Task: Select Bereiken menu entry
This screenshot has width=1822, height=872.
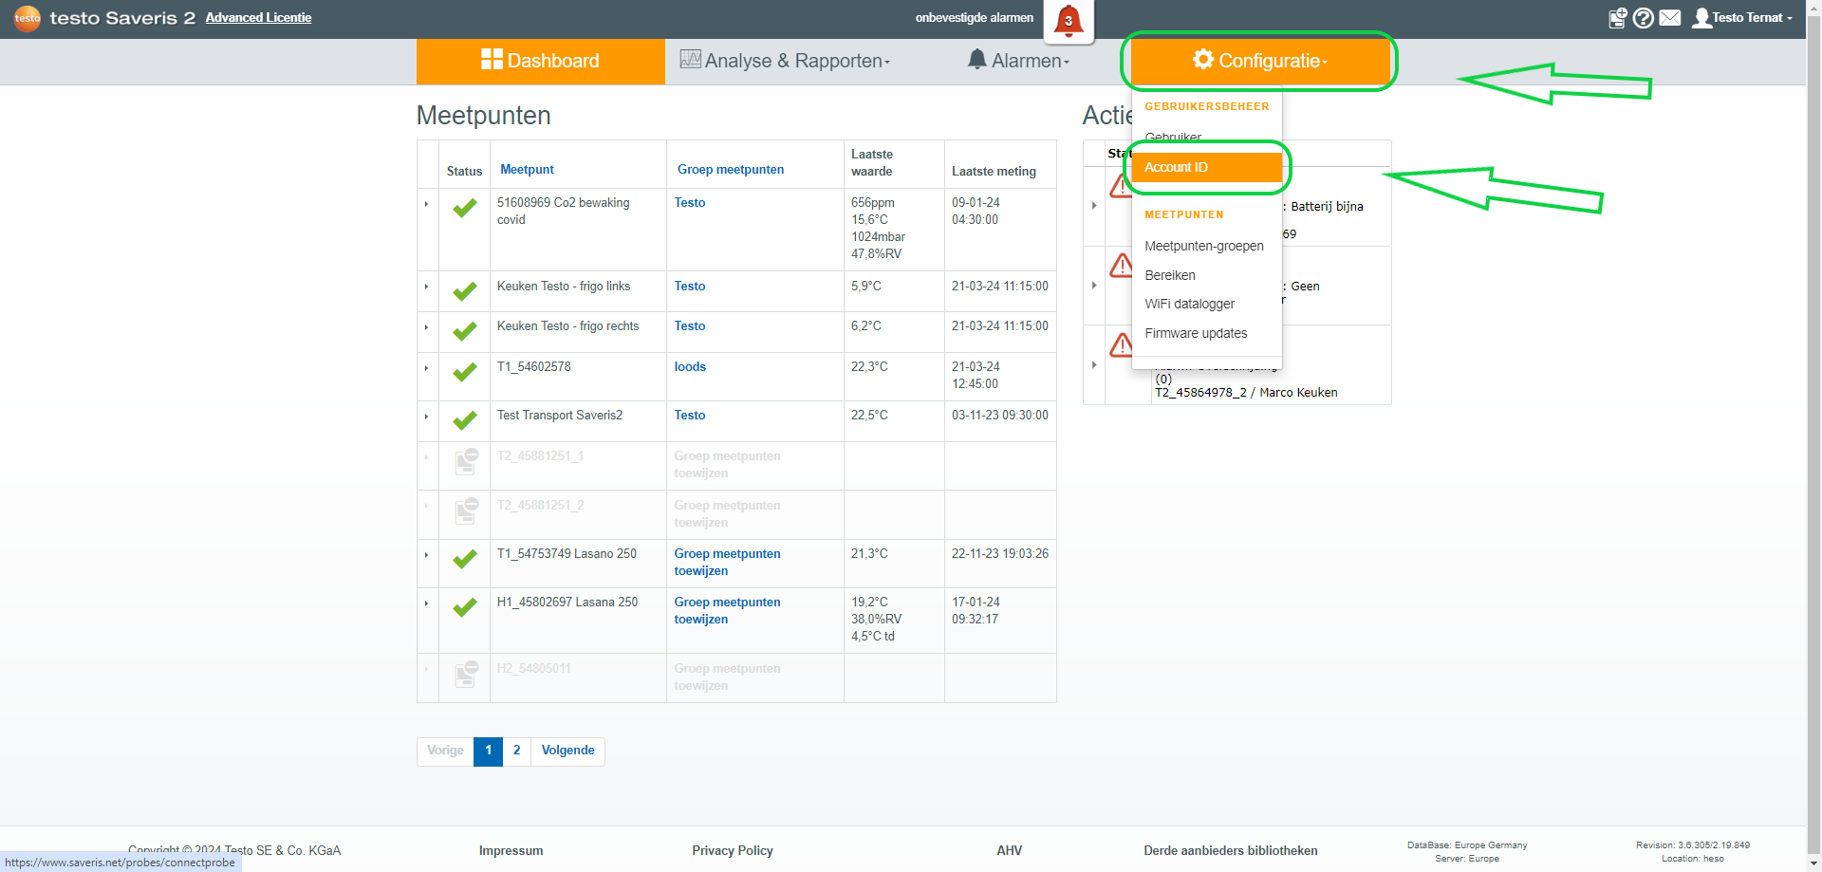Action: (1170, 275)
